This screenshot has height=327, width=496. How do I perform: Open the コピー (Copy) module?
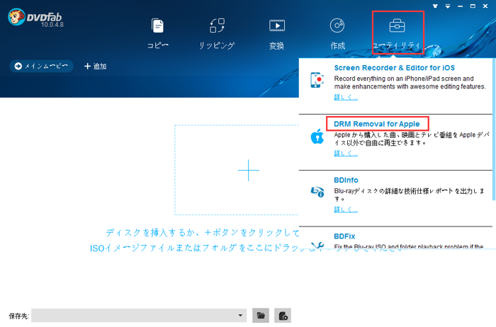point(157,34)
